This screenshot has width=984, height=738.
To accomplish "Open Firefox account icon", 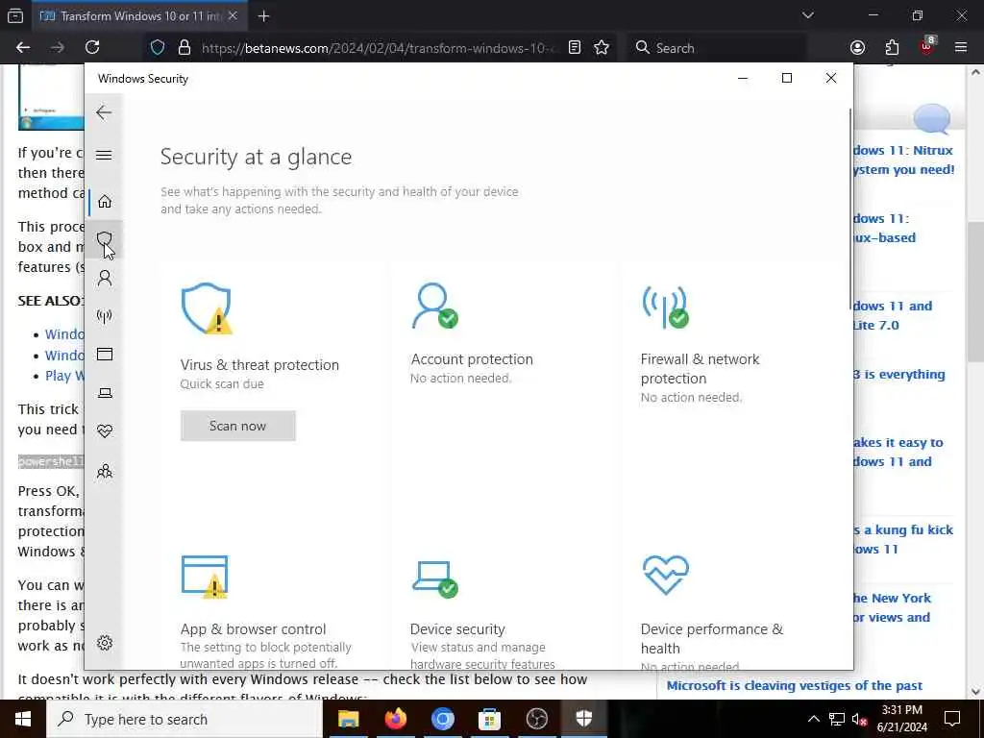I will (857, 48).
